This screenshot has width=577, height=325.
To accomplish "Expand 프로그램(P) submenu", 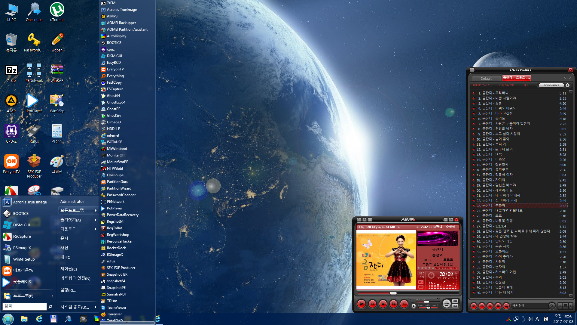I will coord(28,296).
